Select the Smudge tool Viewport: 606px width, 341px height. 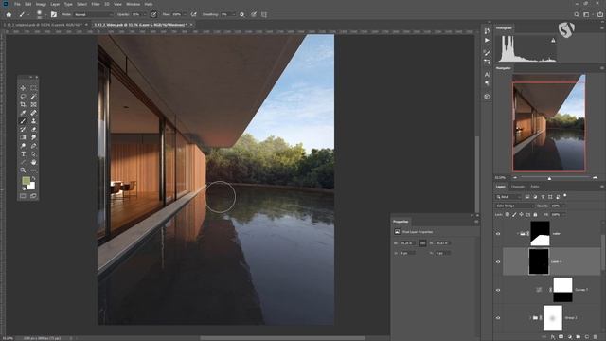click(x=34, y=137)
